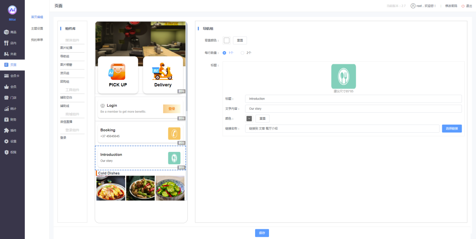
Task: Click the 标题 field containing Introduction
Action: coord(353,99)
